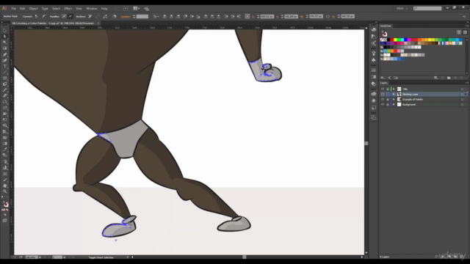470x264 pixels.
Task: Open the Symbols panel from dock
Action: 374,60
